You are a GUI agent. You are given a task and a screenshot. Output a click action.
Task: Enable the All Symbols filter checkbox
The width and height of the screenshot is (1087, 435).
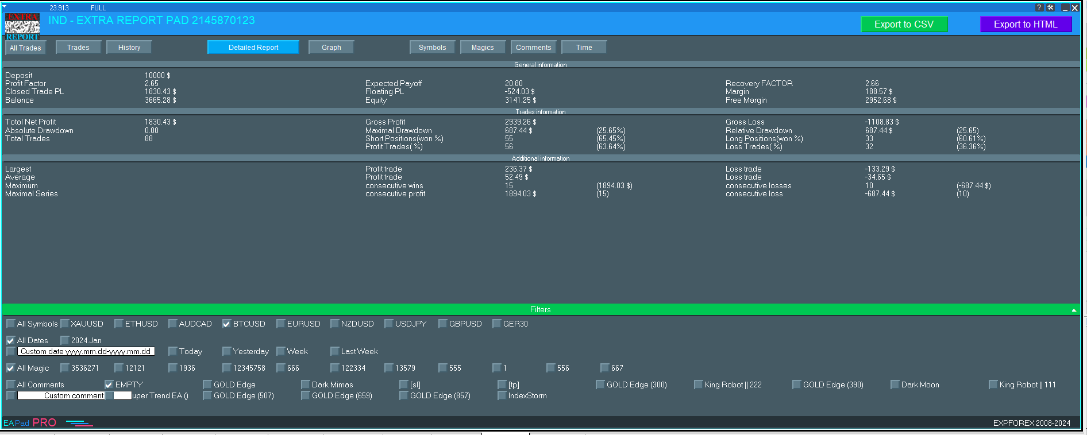coord(10,324)
